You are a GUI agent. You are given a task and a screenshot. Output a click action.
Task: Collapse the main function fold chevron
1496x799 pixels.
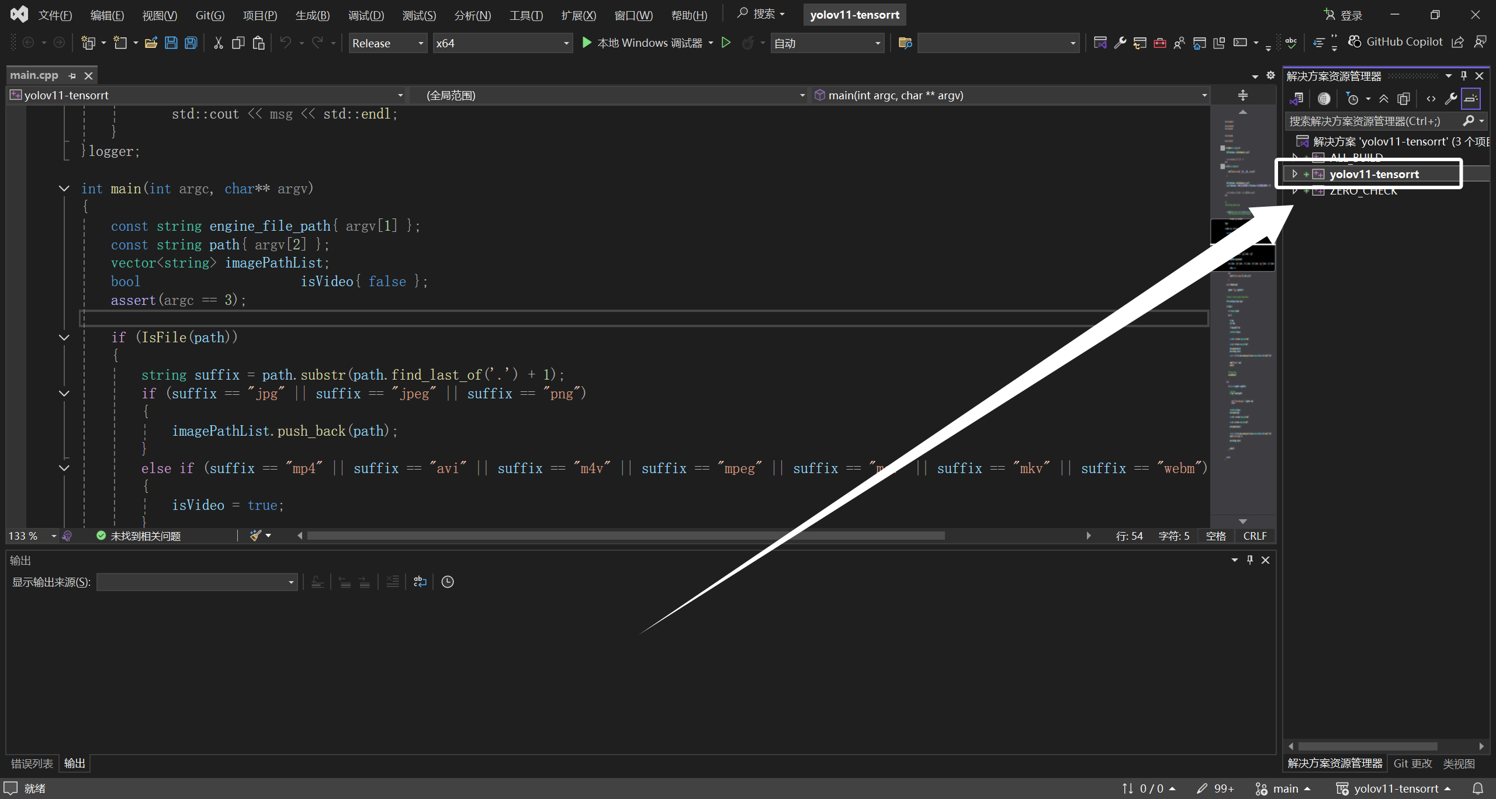(64, 189)
